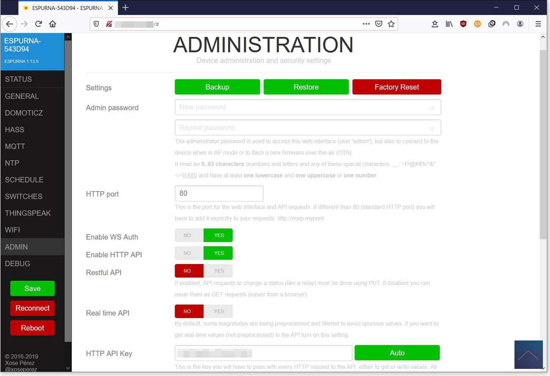Viewport: 550px width, 376px height.
Task: Toggle the Real time API switch
Action: [x=203, y=311]
